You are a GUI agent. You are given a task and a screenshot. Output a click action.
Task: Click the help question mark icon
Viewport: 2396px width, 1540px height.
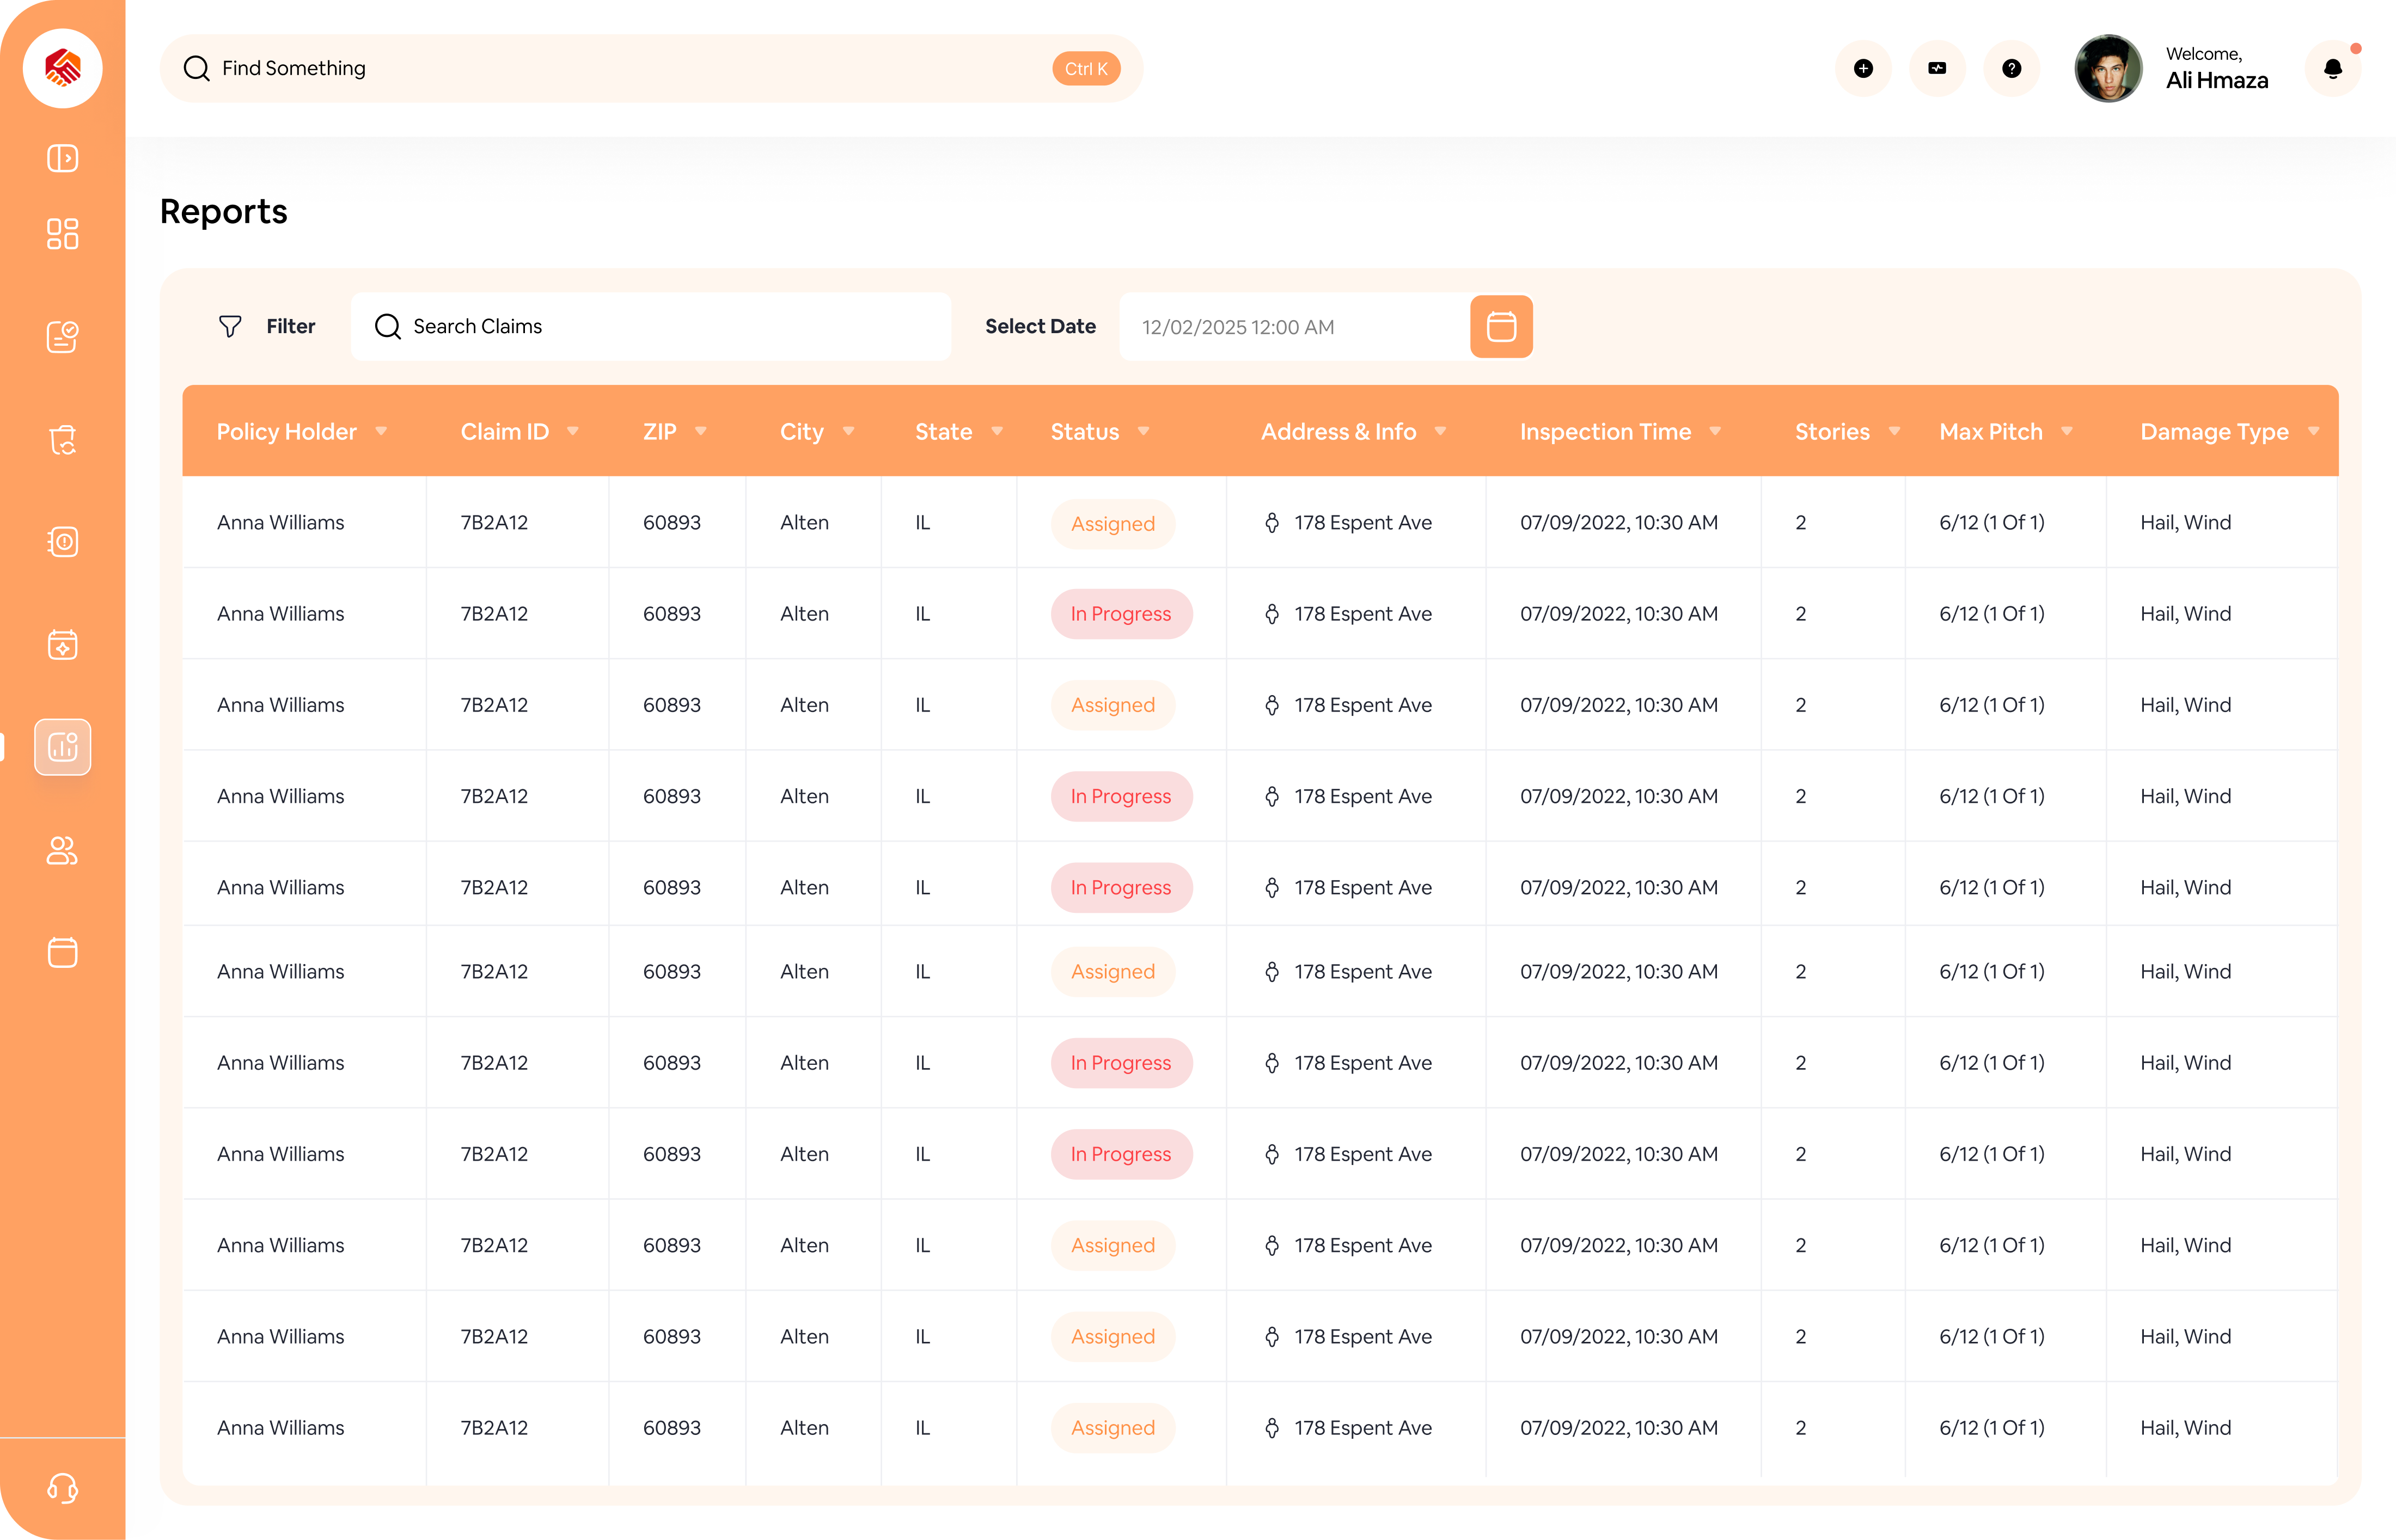click(2011, 69)
